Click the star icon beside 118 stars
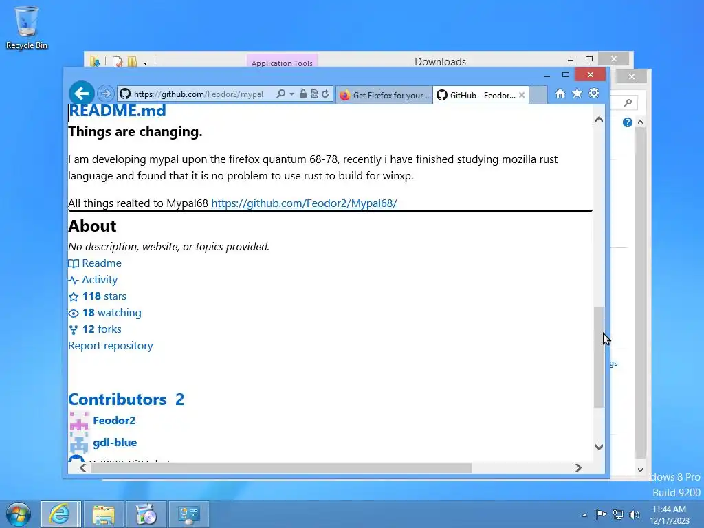This screenshot has height=528, width=704. [x=74, y=297]
